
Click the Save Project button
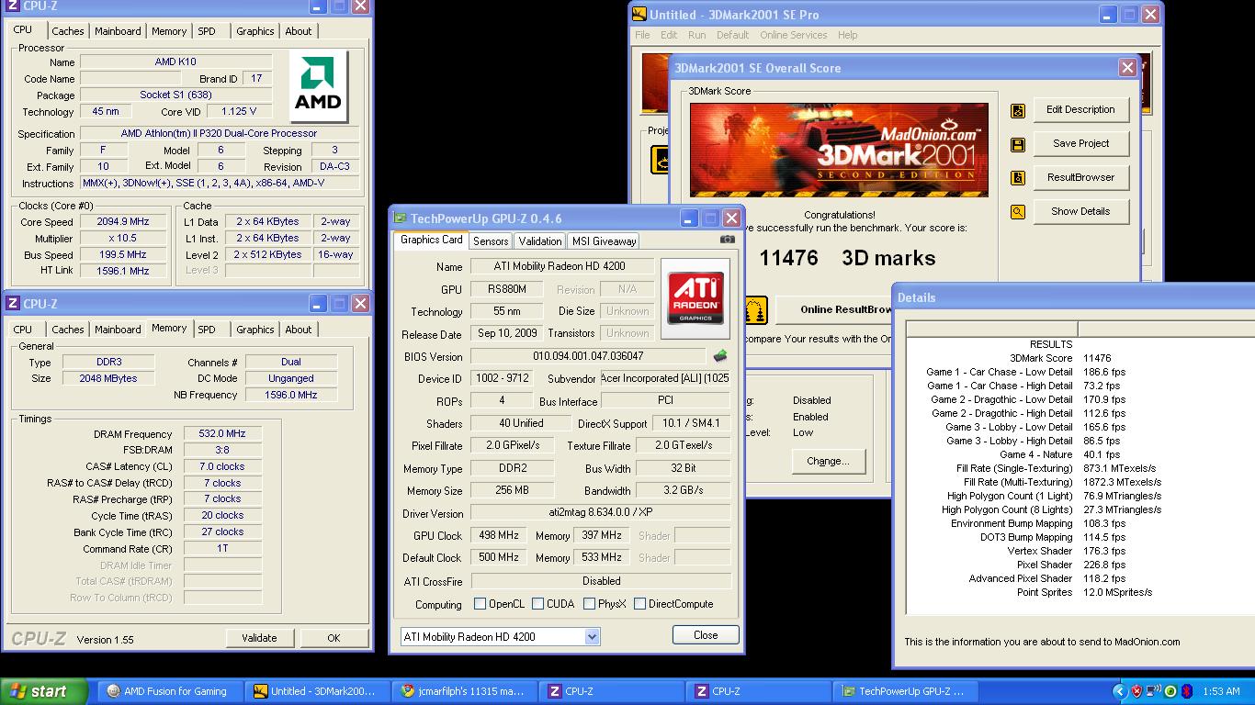tap(1080, 144)
